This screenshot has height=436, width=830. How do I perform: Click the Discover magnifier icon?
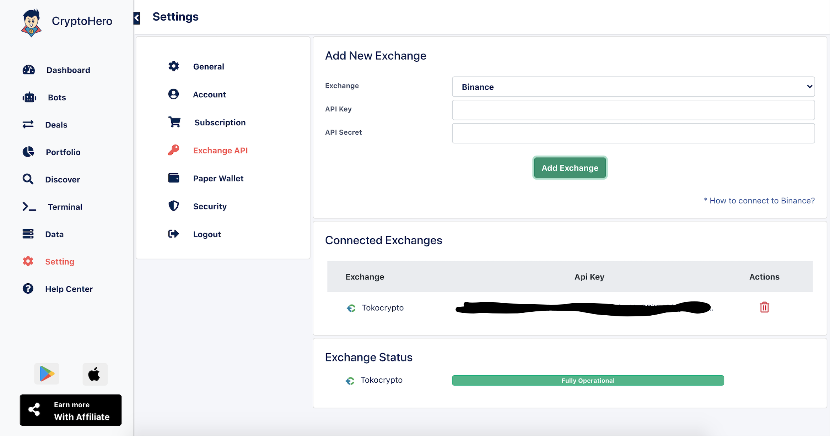coord(28,179)
